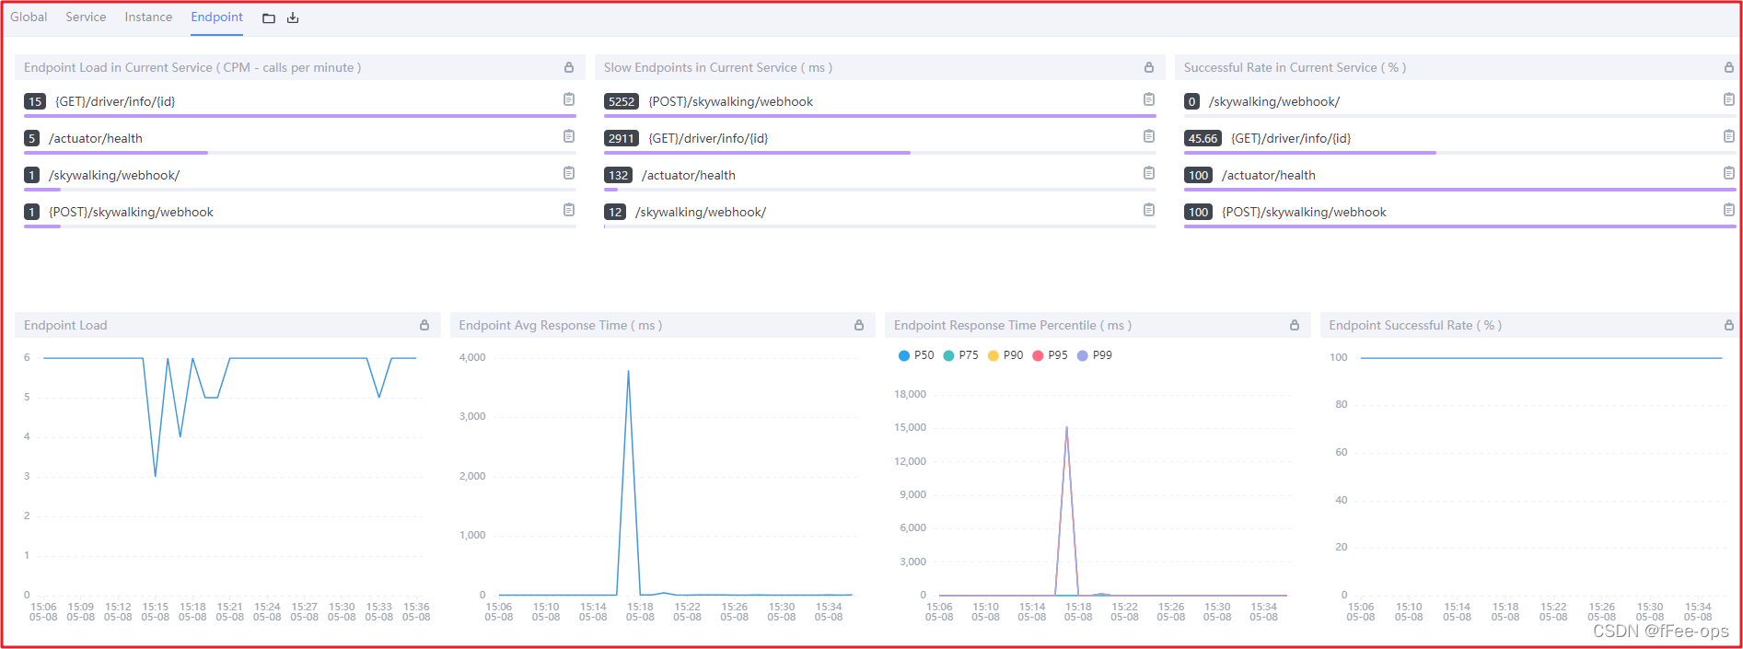Copy {POST}/skywalking/webhook in Slow Endpoints list
Screen dimensions: 1743x649
[1149, 99]
